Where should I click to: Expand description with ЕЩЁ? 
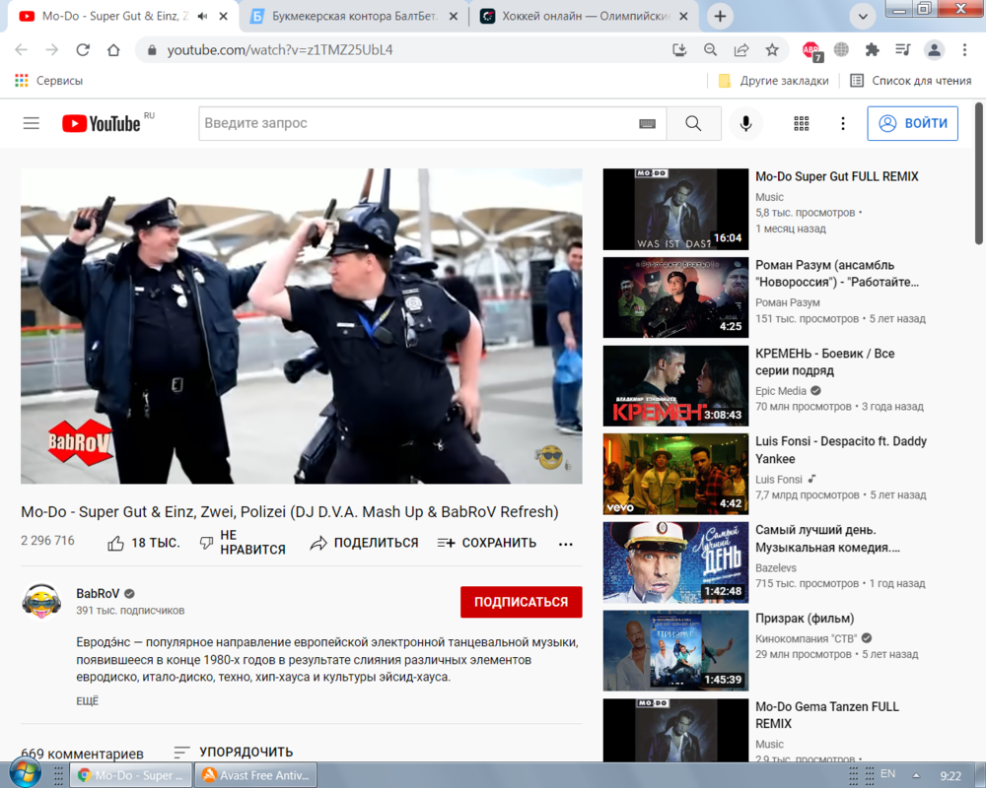(88, 700)
